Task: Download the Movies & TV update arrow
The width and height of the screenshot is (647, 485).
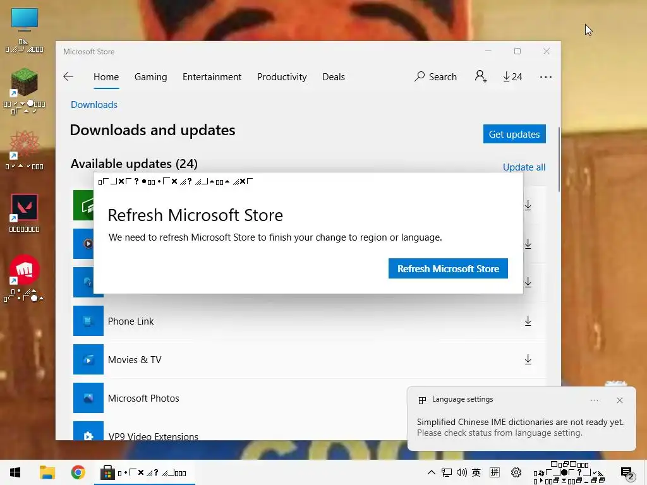Action: tap(528, 359)
